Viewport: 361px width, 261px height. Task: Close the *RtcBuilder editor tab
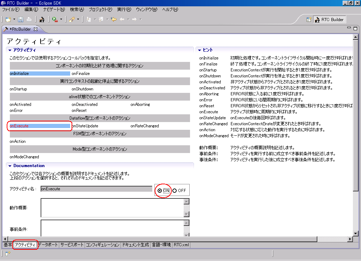click(x=36, y=29)
